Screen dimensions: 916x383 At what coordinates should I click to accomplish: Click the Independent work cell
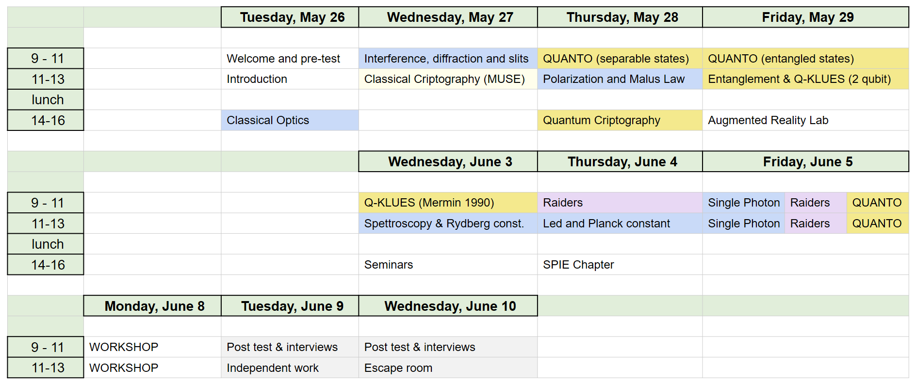(x=290, y=368)
